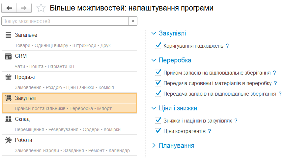This screenshot has height=158, width=287.
Task: Open help for Ціни контрагентів
Action: click(x=210, y=131)
